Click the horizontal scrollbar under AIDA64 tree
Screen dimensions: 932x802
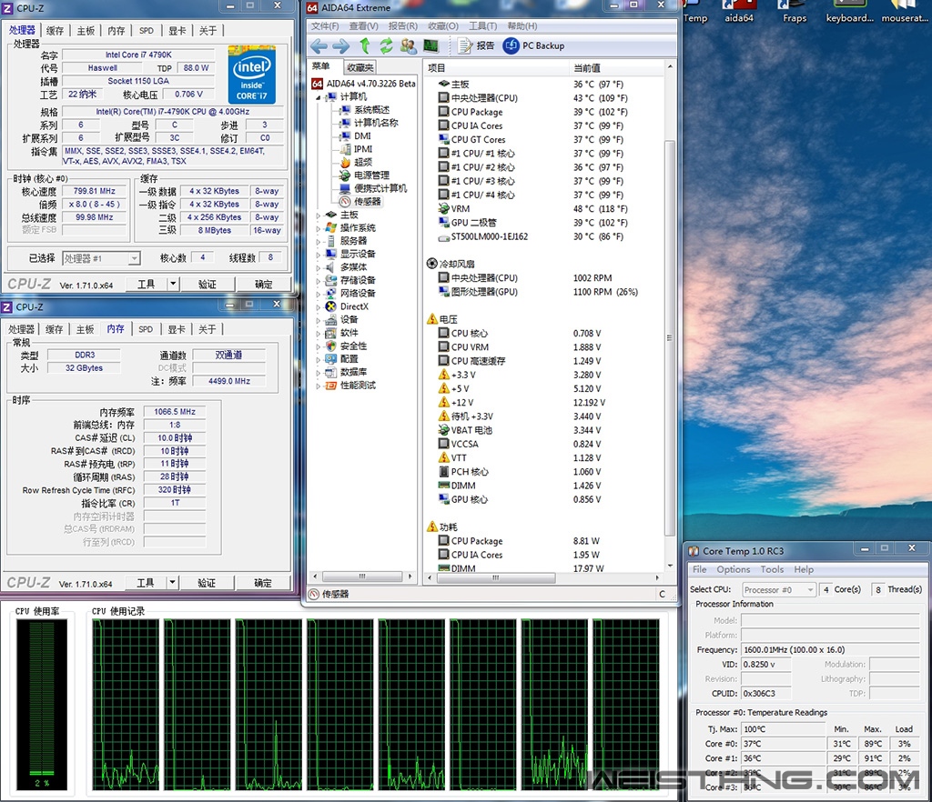pyautogui.click(x=361, y=576)
